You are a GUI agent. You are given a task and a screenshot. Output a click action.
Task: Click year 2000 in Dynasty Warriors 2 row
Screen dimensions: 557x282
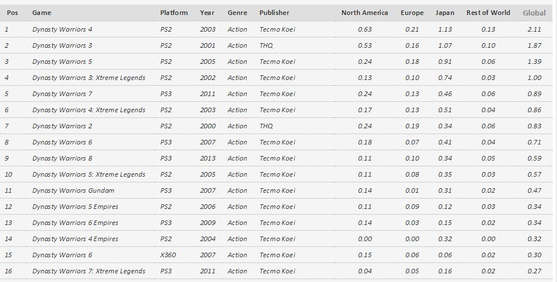point(208,126)
